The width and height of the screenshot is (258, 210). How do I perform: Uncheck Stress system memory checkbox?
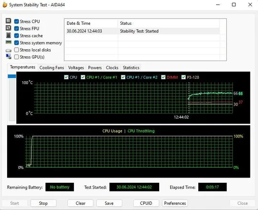tap(16, 43)
